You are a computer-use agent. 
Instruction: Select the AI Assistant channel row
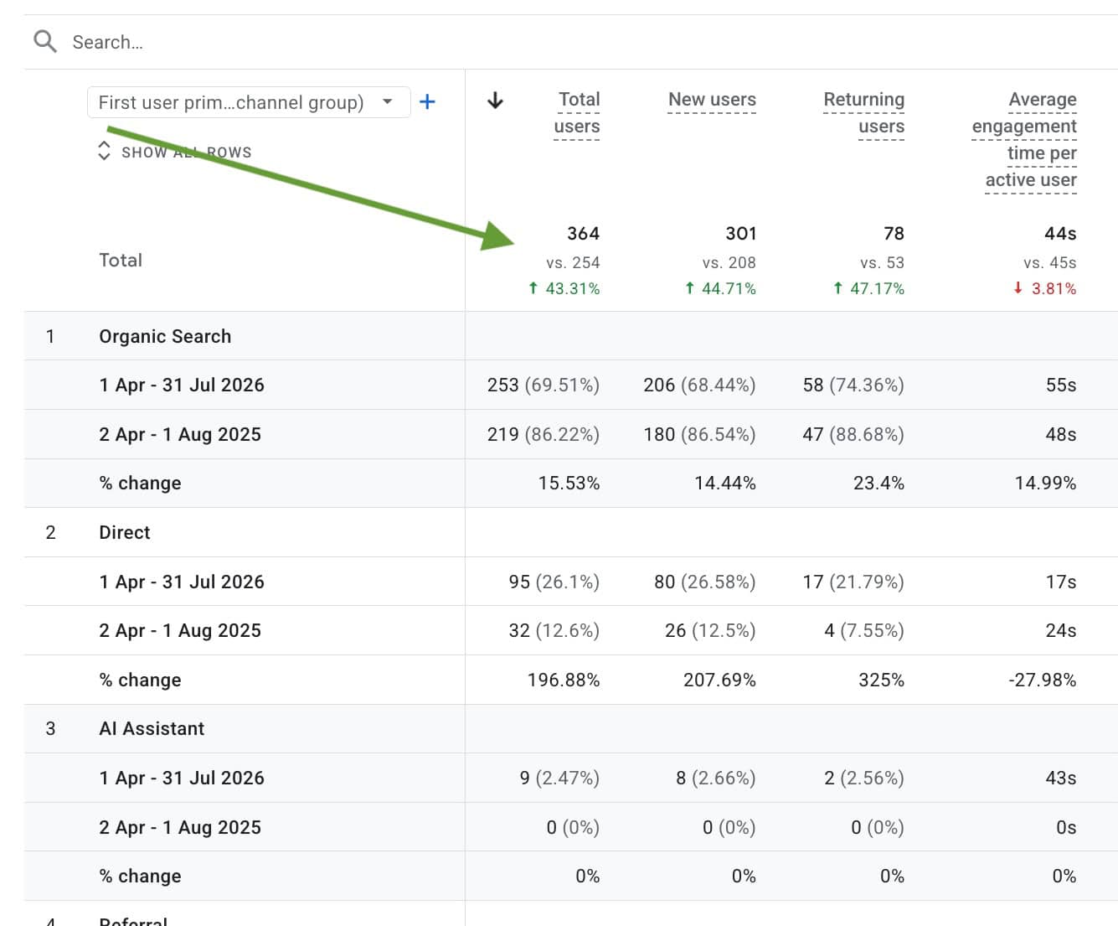(x=152, y=728)
